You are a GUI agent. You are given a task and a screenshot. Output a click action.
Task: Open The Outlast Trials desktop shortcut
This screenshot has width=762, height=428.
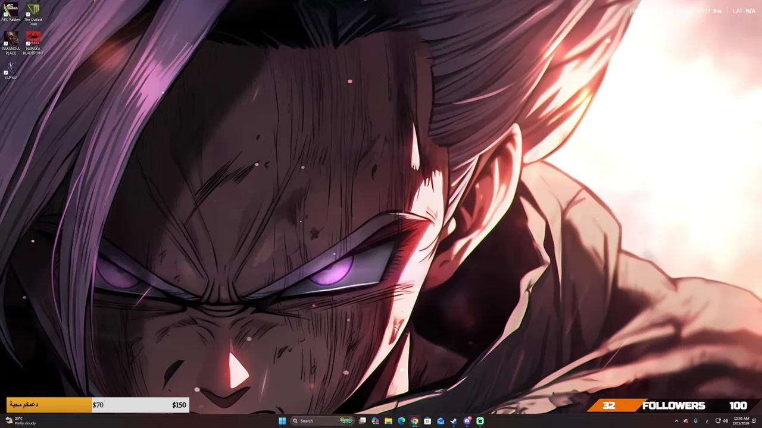click(33, 14)
